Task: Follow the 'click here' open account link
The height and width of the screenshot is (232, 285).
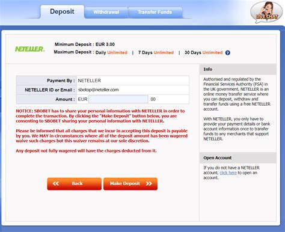Action: (228, 172)
